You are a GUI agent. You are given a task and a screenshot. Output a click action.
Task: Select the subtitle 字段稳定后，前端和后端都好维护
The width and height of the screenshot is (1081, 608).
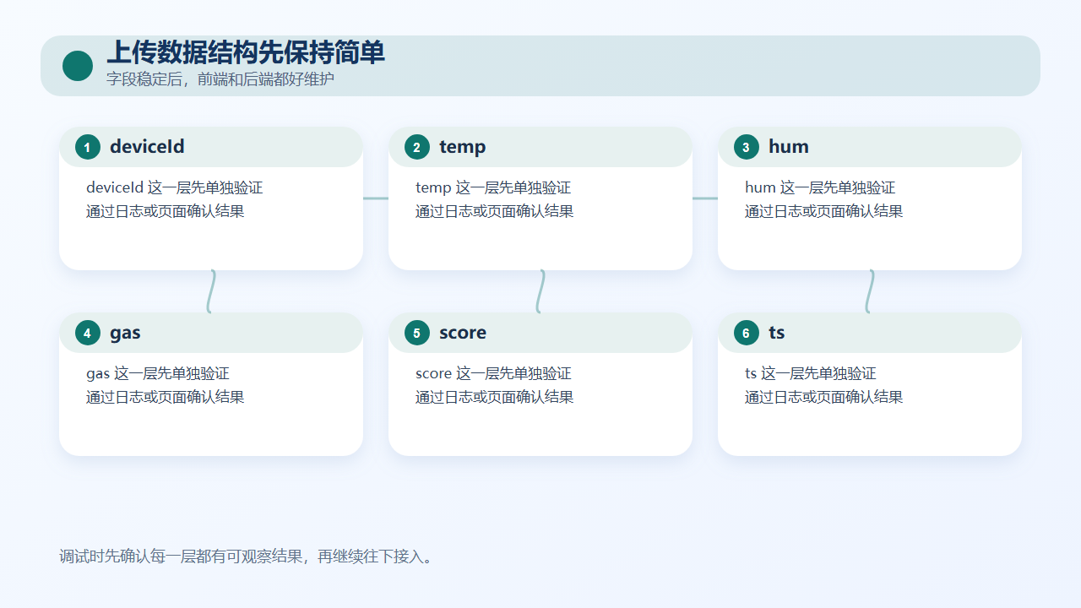(220, 79)
